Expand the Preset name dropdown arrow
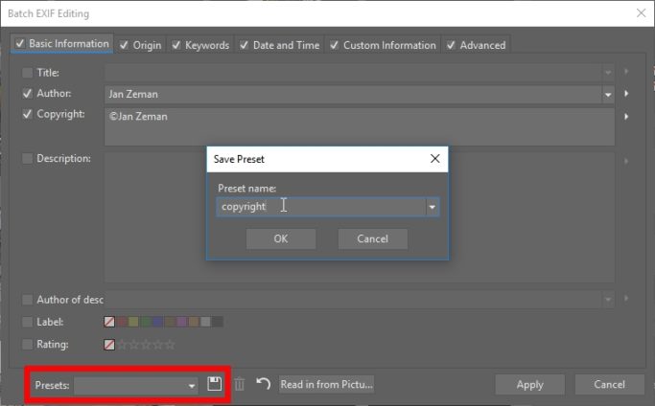 click(x=432, y=207)
